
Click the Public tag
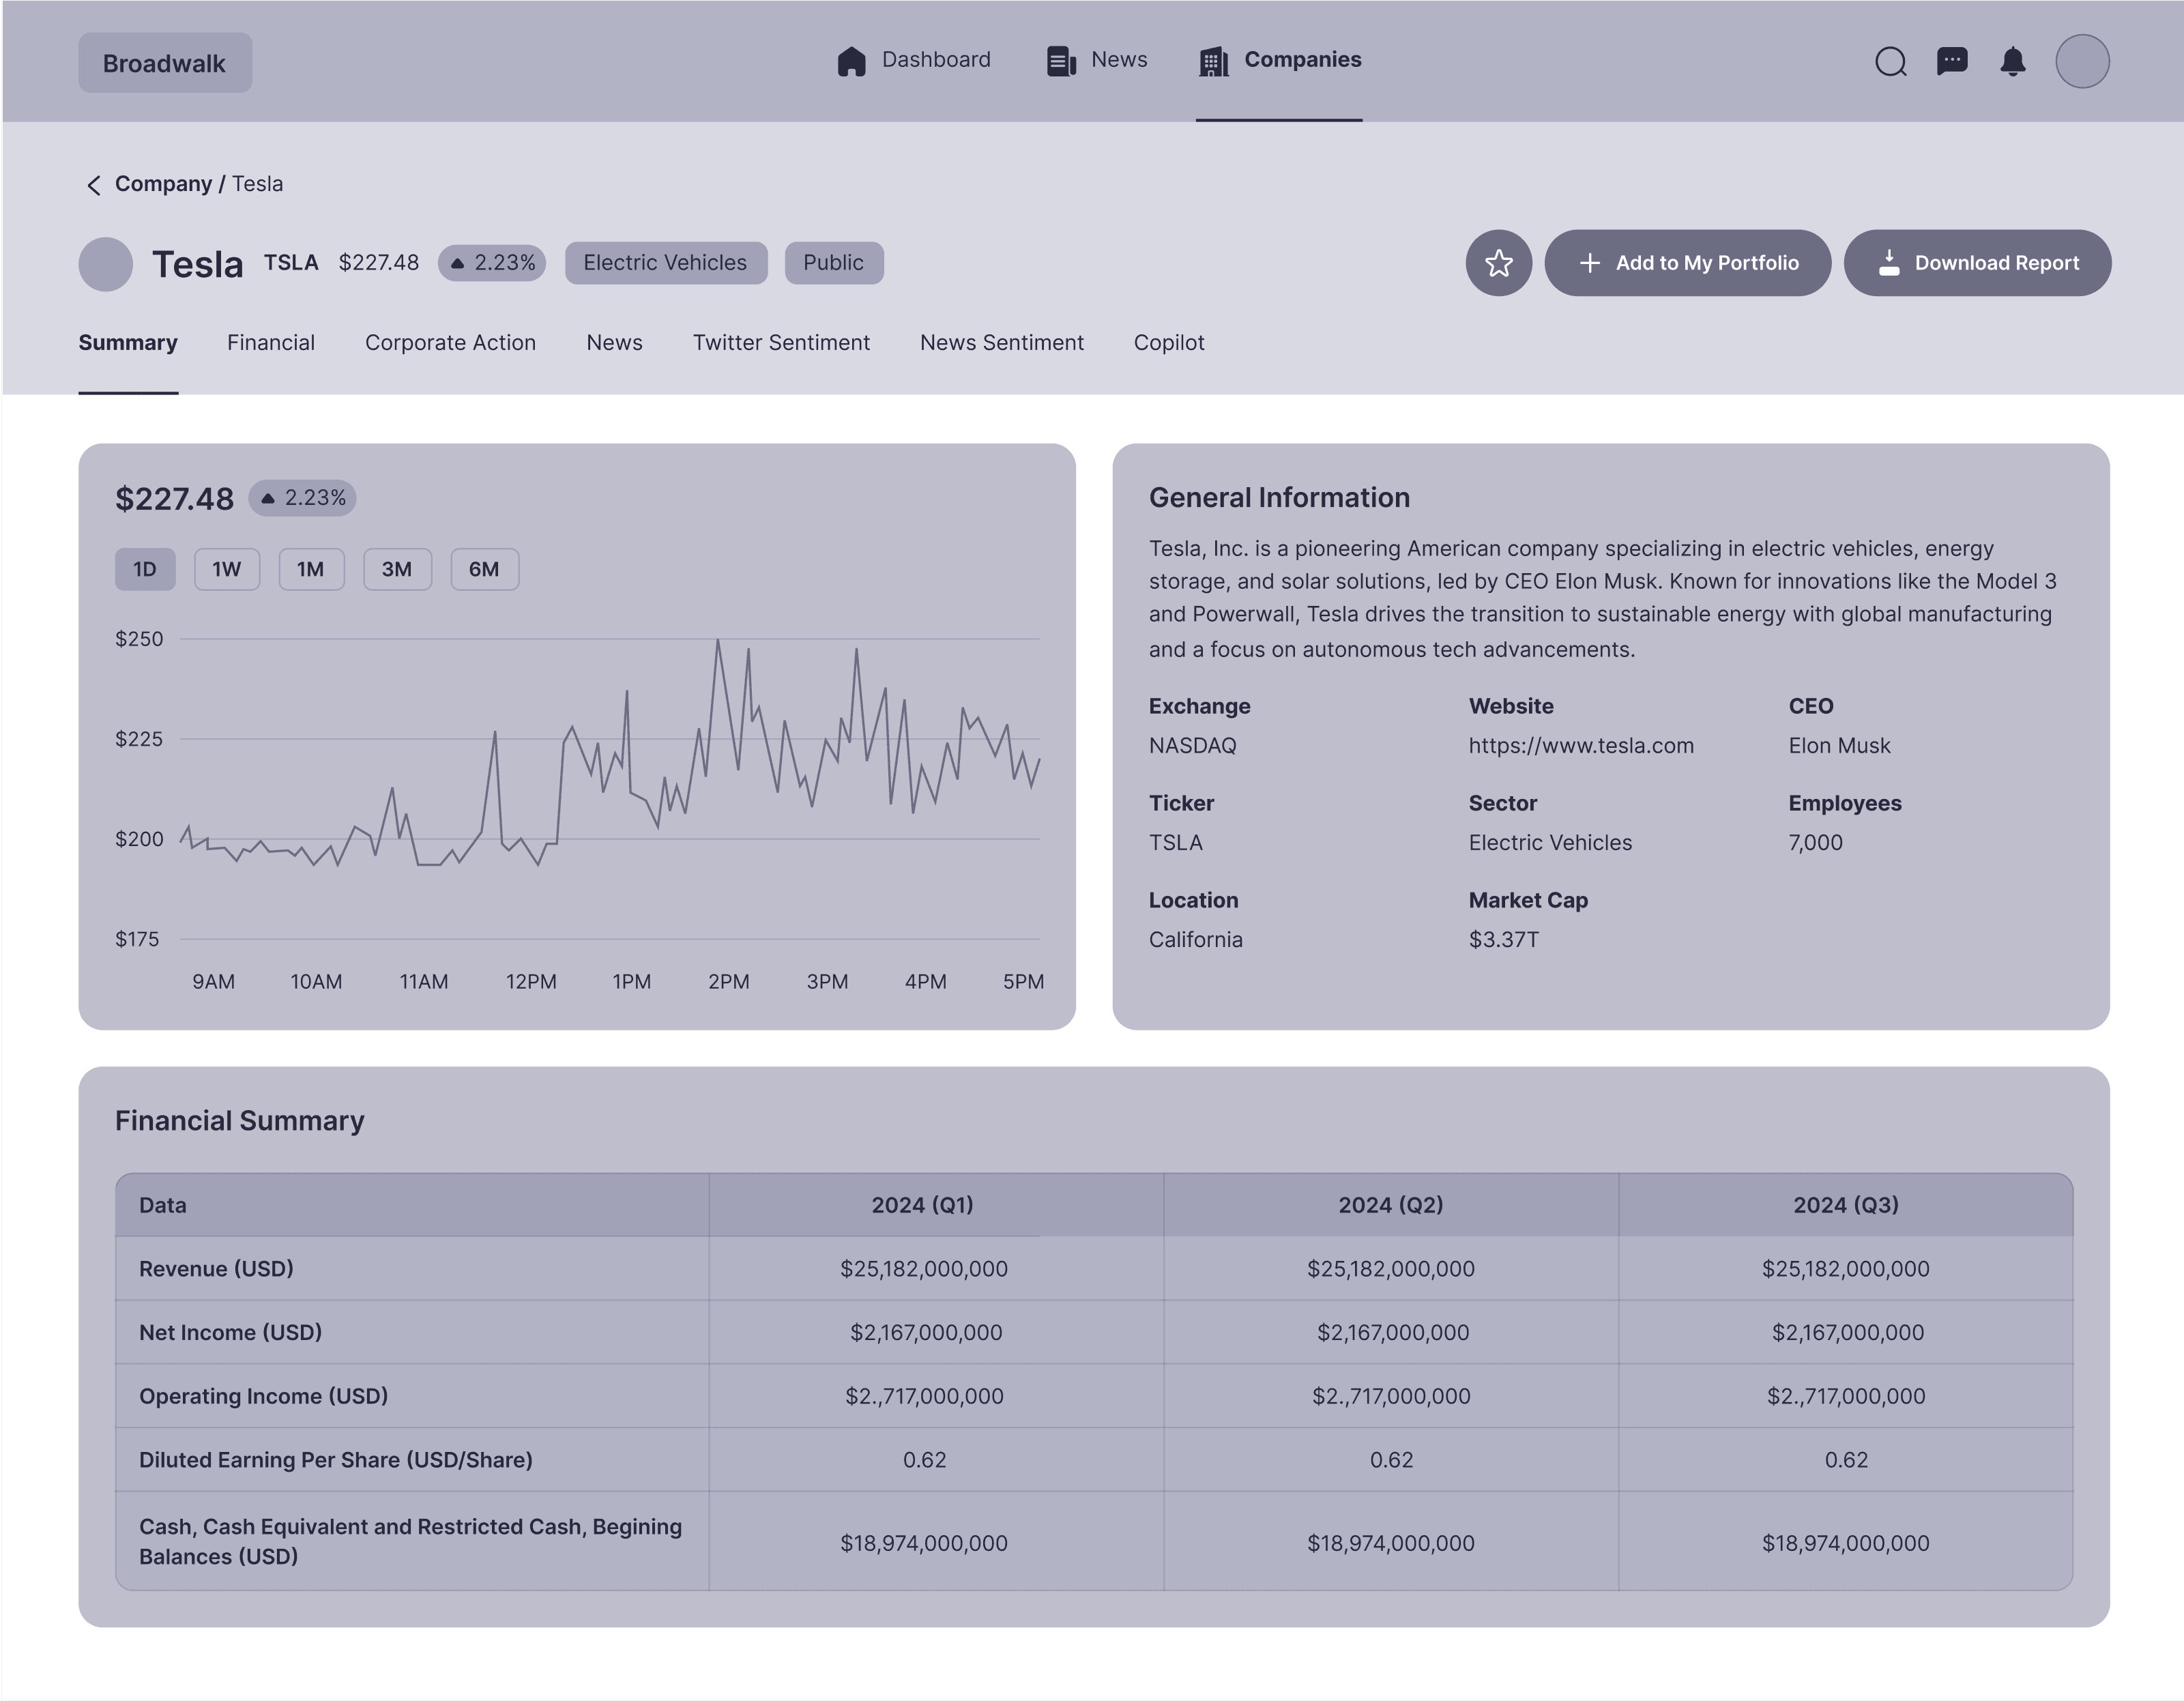point(834,263)
